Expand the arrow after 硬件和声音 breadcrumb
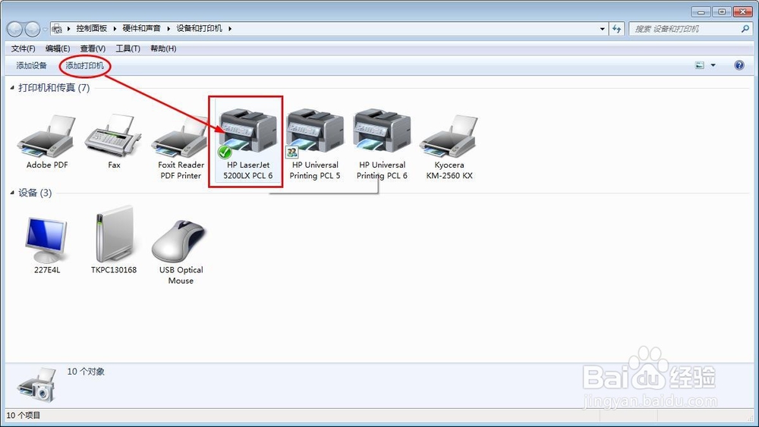The width and height of the screenshot is (759, 427). click(168, 29)
